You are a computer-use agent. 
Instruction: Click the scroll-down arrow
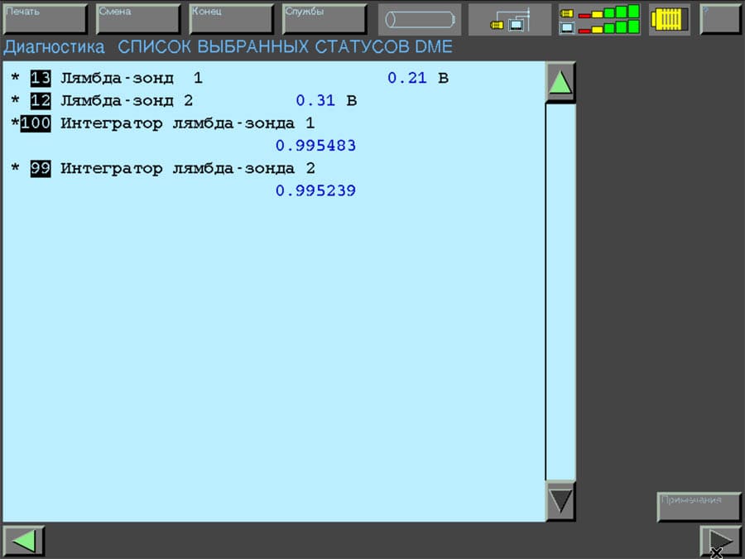click(x=560, y=499)
